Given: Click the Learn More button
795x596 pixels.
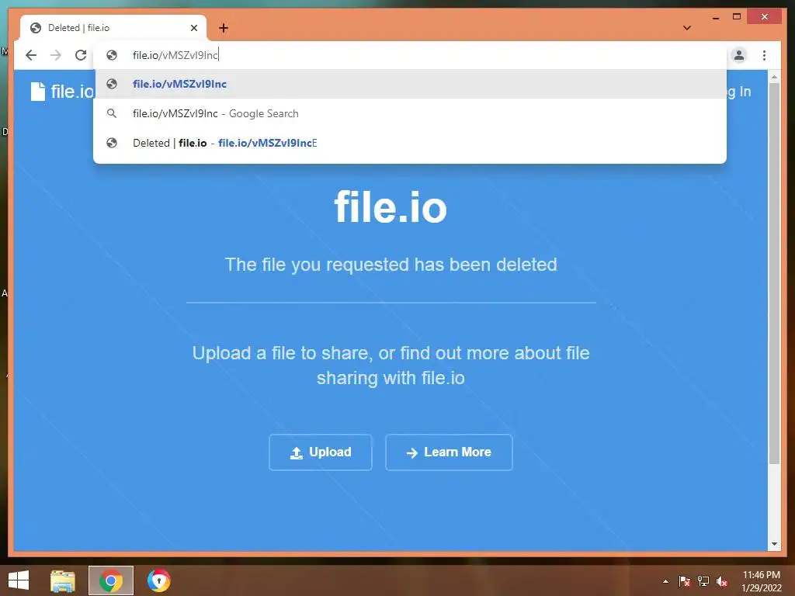Looking at the screenshot, I should pos(449,452).
